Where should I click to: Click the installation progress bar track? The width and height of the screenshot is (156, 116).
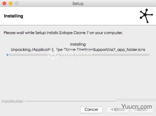[x=78, y=55]
